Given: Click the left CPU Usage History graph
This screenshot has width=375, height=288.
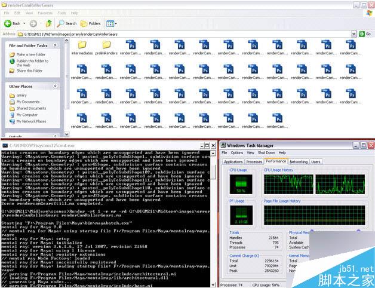Looking at the screenshot, I should (288, 185).
